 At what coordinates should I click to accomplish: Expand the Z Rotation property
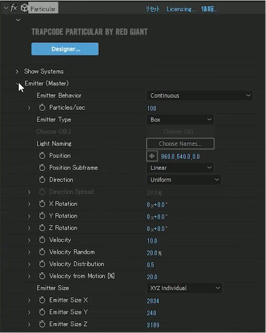[x=29, y=228]
